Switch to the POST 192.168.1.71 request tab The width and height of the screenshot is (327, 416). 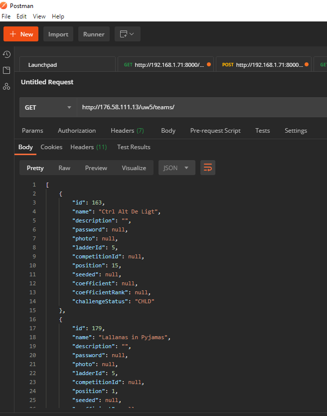point(264,65)
